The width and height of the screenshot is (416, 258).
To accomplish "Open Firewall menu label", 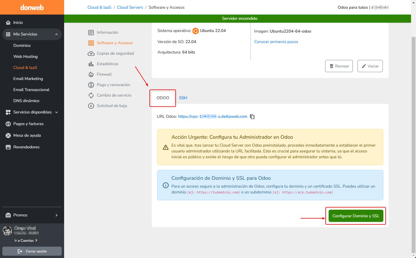I will tap(104, 74).
